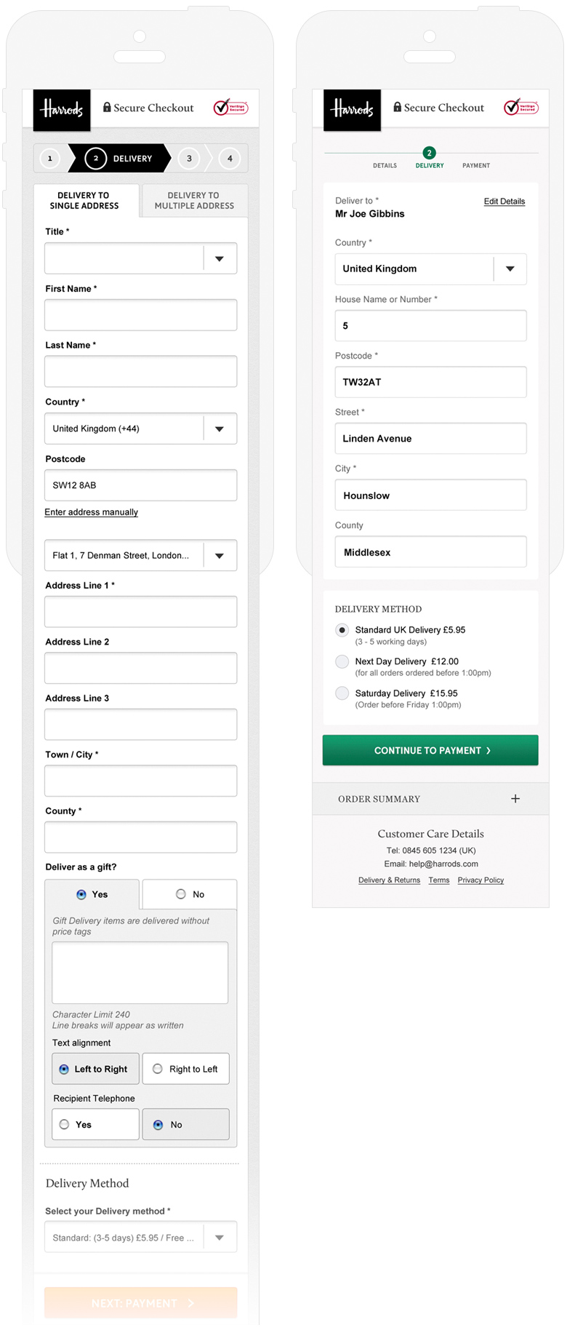Click the Harrods logo in left checkout
The image size is (567, 1341).
coord(62,110)
